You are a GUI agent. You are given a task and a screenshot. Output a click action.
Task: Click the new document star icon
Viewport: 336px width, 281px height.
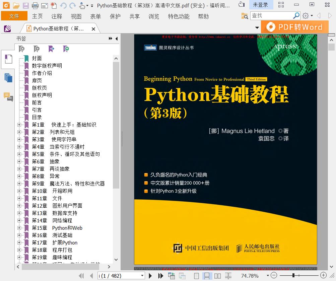coord(54,6)
